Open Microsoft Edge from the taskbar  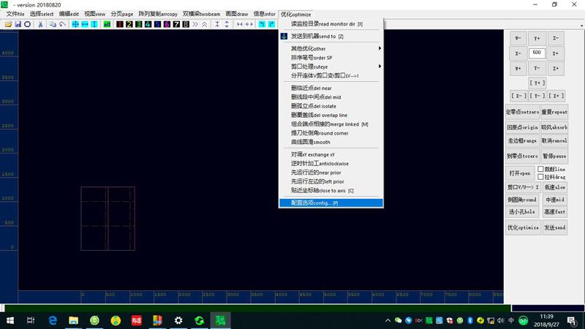[x=53, y=320]
